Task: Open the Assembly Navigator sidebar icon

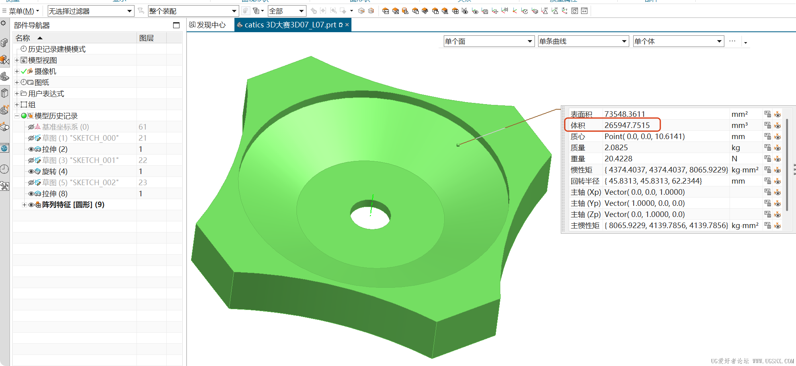Action: pos(4,60)
